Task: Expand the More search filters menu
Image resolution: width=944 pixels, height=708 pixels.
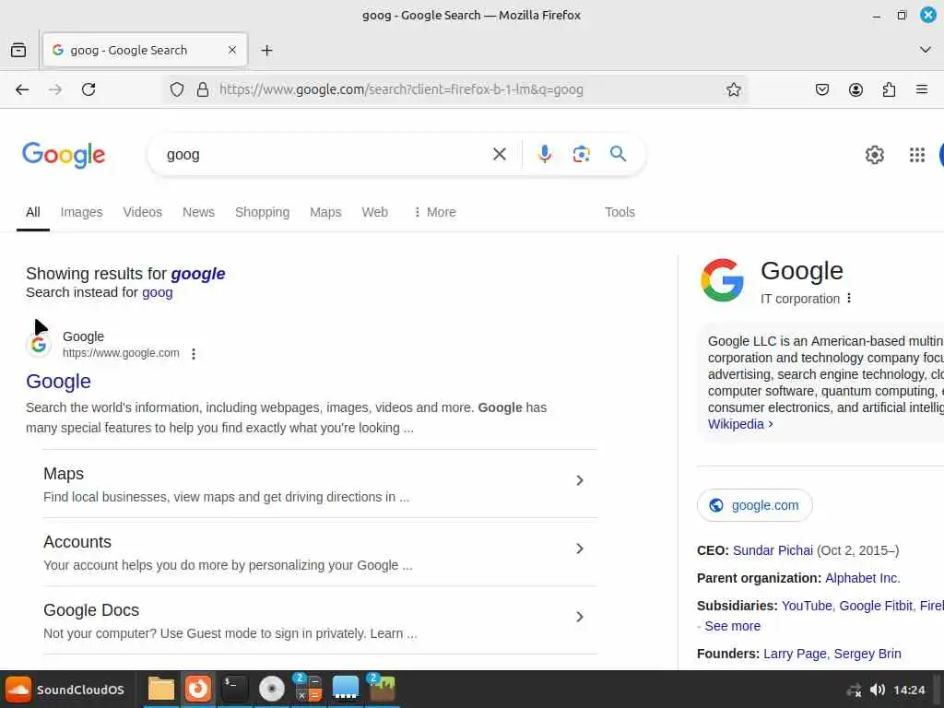Action: pos(435,213)
